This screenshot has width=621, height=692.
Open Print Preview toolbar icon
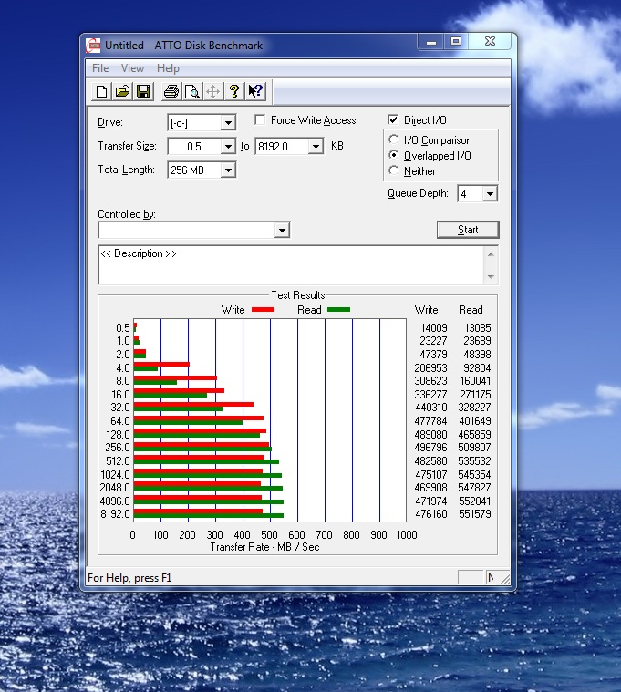pos(192,92)
